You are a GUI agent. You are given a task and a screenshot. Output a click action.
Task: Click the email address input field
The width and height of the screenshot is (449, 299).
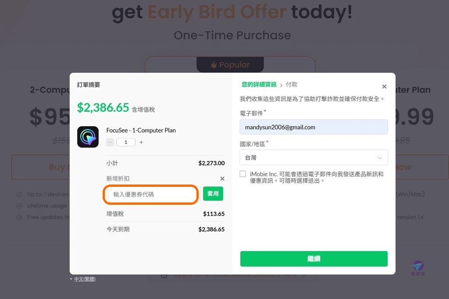tap(314, 127)
